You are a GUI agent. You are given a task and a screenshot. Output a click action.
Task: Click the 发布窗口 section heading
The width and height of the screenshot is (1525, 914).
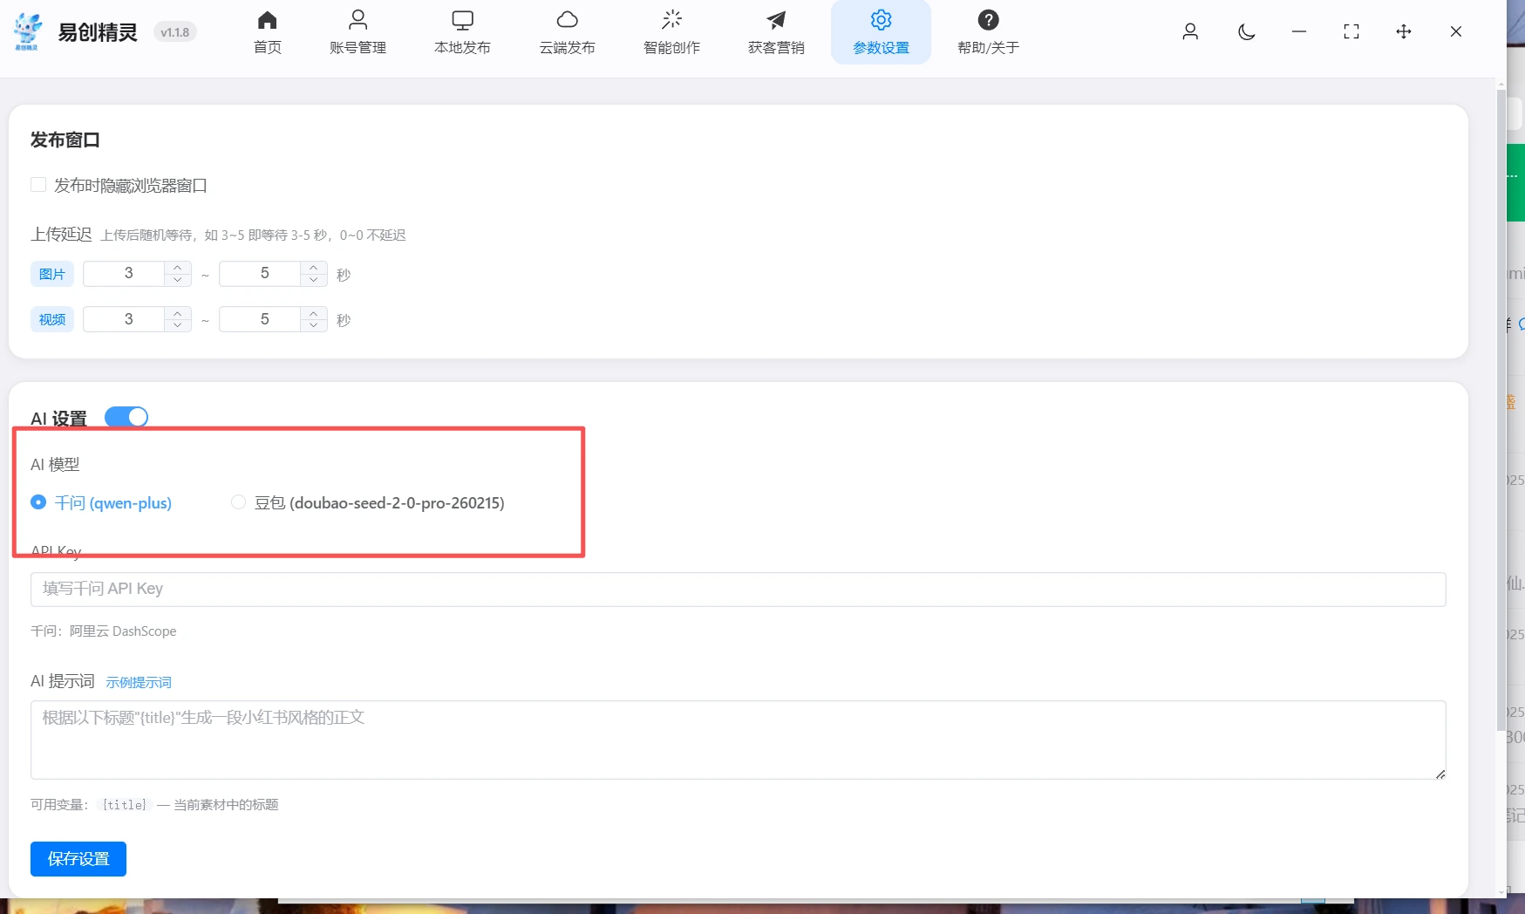(x=65, y=140)
